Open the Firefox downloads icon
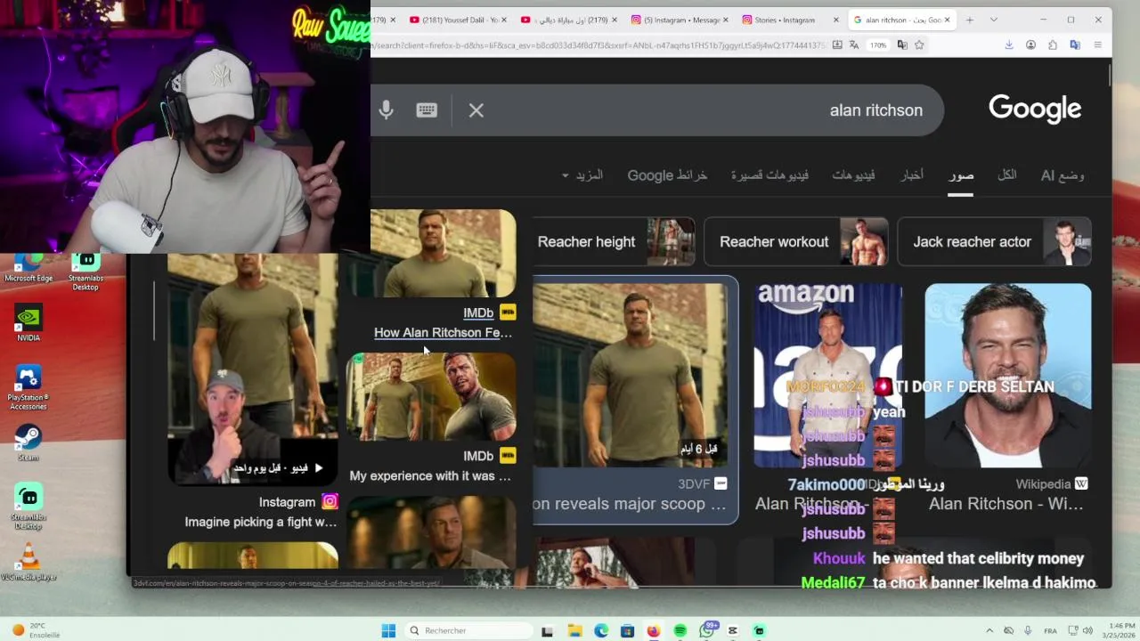The image size is (1140, 641). tap(1009, 45)
